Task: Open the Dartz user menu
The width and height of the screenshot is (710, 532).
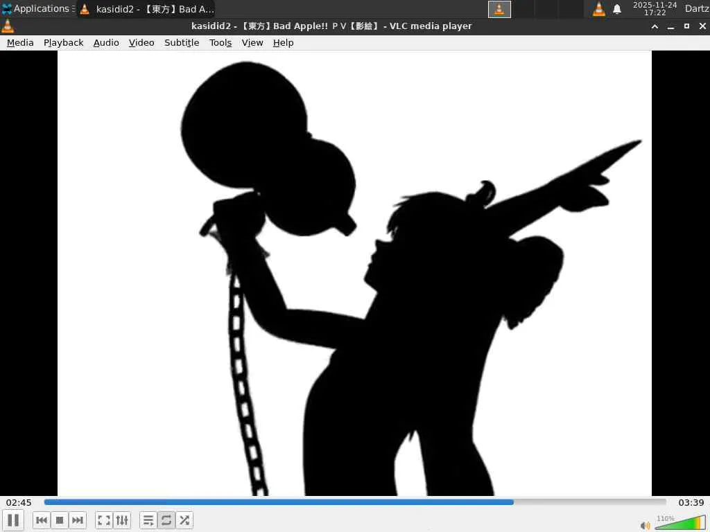Action: (696, 8)
